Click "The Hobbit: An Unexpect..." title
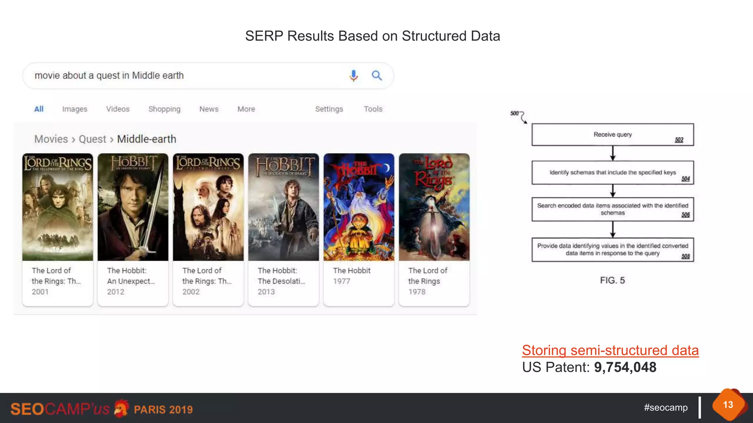 (131, 276)
